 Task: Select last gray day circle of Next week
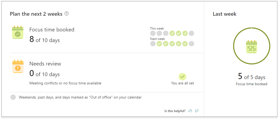(x=191, y=44)
